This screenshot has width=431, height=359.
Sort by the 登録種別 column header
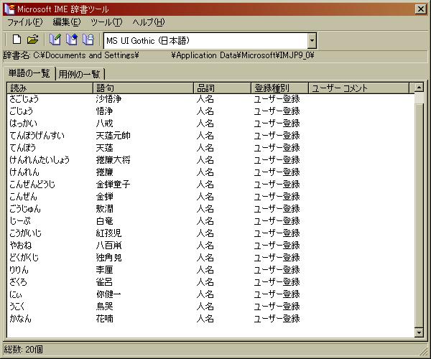click(x=279, y=88)
